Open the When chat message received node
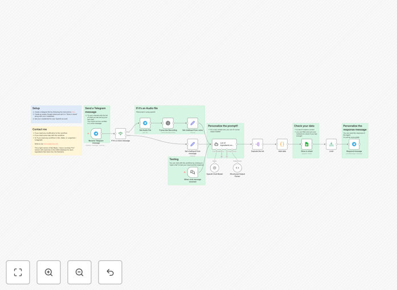397x290 pixels. point(193,172)
